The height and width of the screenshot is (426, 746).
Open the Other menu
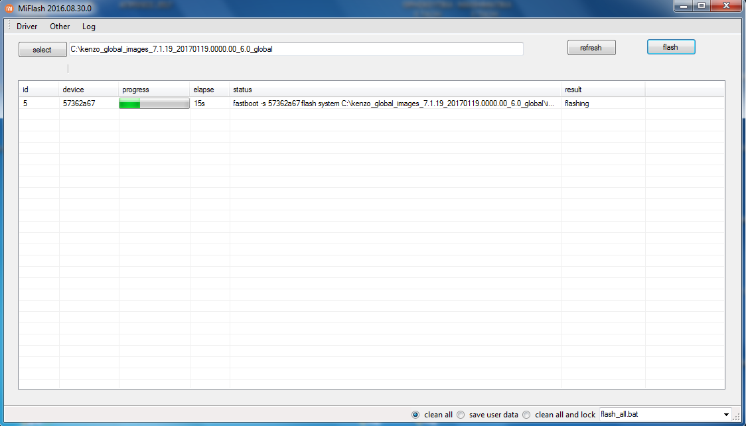tap(60, 27)
